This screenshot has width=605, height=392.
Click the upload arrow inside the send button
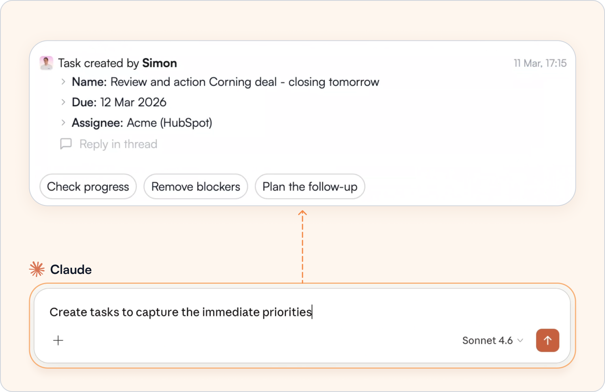coord(547,340)
